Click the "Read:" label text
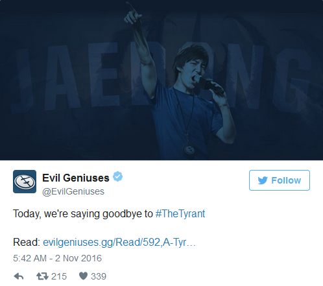This screenshot has width=323, height=286. (x=27, y=242)
